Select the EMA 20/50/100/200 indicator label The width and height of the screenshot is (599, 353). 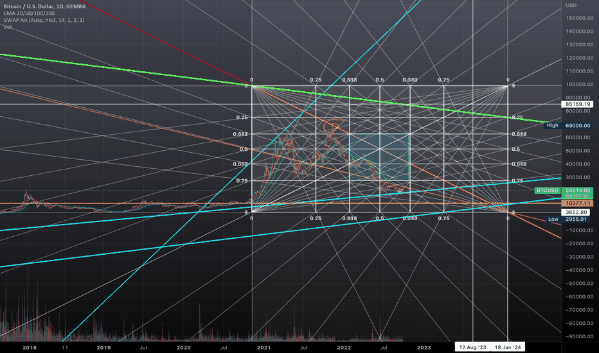click(x=29, y=13)
